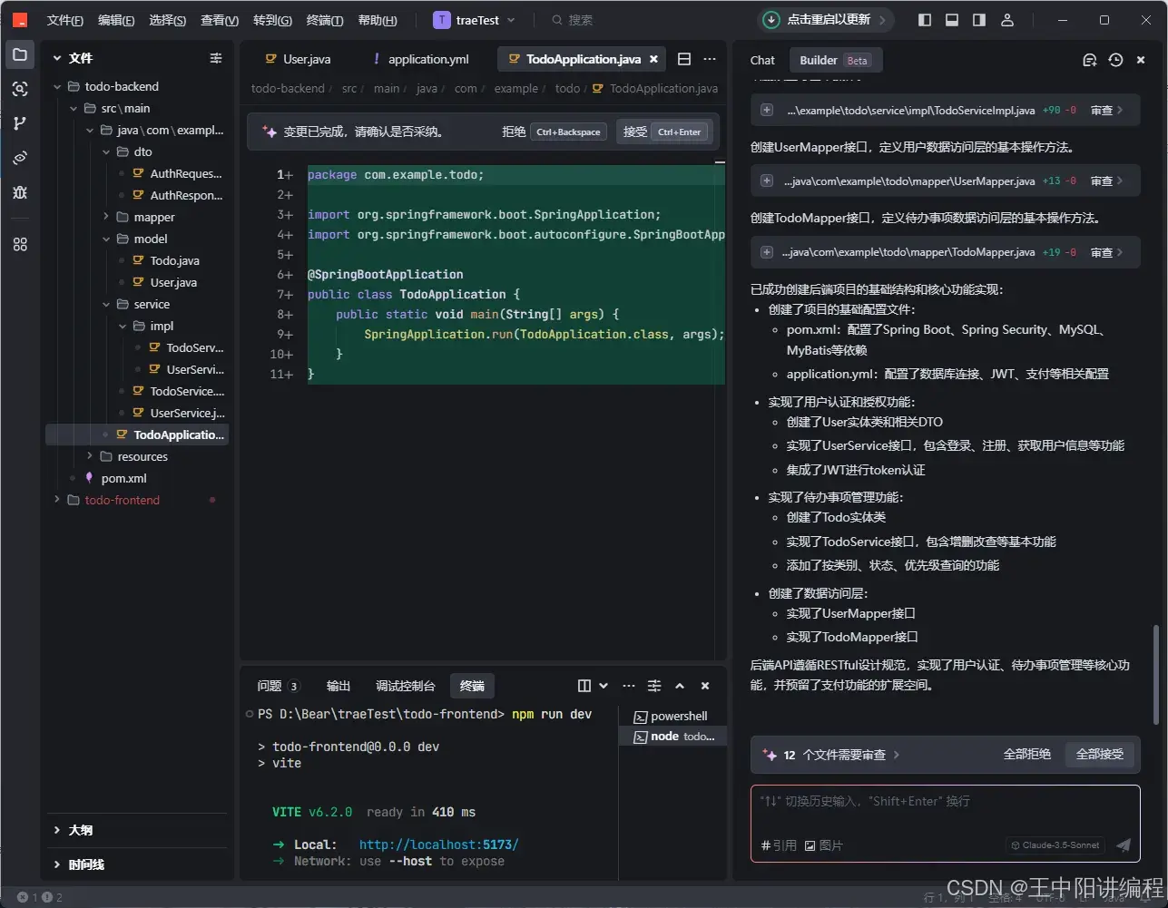The height and width of the screenshot is (908, 1168).
Task: Start a new chat session icon
Action: click(1090, 60)
